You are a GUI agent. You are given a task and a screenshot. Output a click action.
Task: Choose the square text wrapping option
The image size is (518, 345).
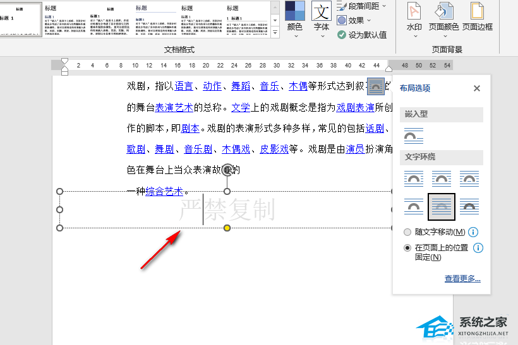[414, 178]
